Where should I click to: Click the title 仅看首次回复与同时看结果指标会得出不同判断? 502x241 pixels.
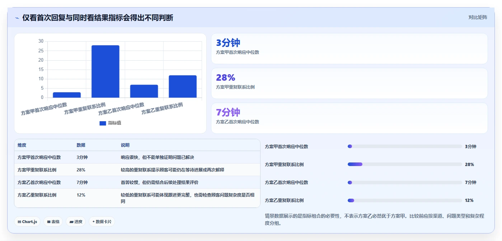coord(98,18)
